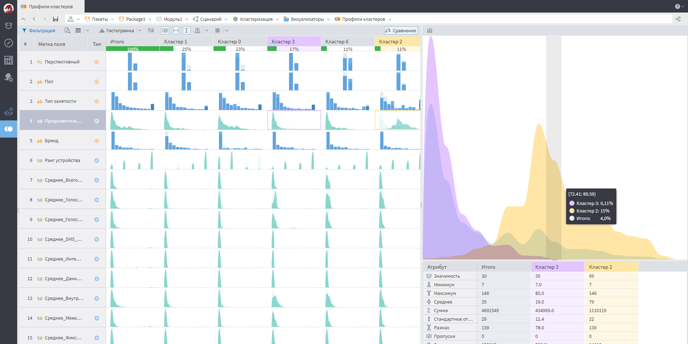688x344 pixels.
Task: Click the magnifier detail view icon
Action: click(67, 30)
